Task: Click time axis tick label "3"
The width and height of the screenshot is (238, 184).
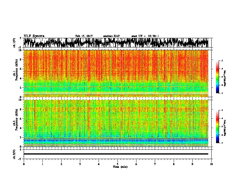Action: 80,164
